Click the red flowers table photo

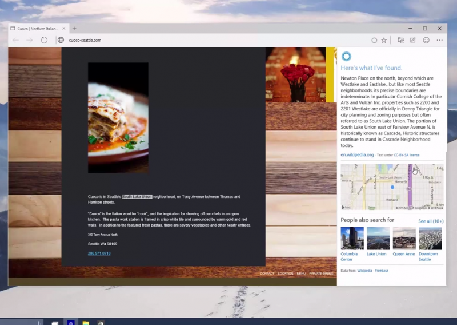point(295,75)
